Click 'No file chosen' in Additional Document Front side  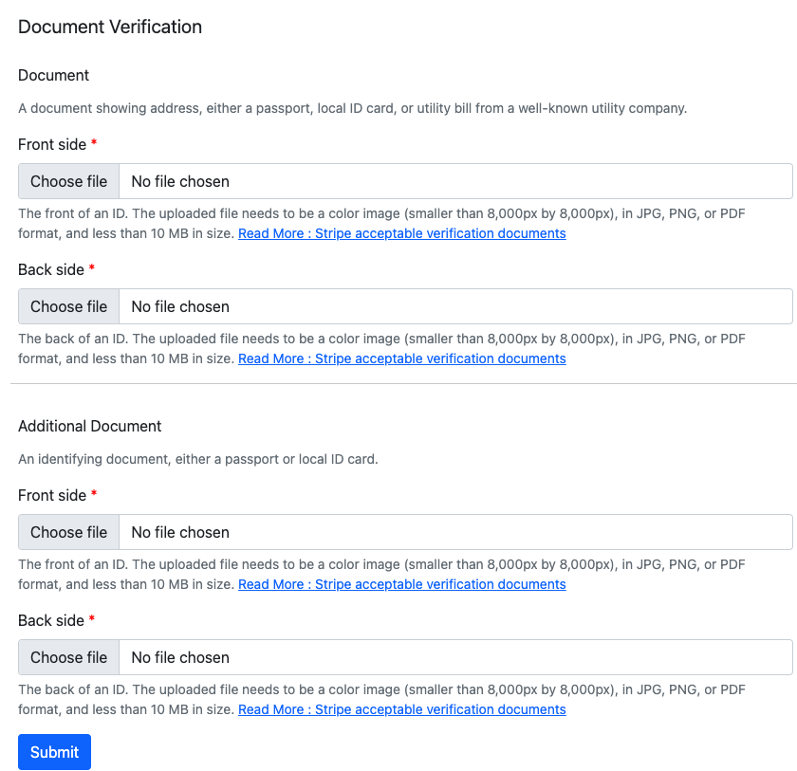click(x=180, y=532)
